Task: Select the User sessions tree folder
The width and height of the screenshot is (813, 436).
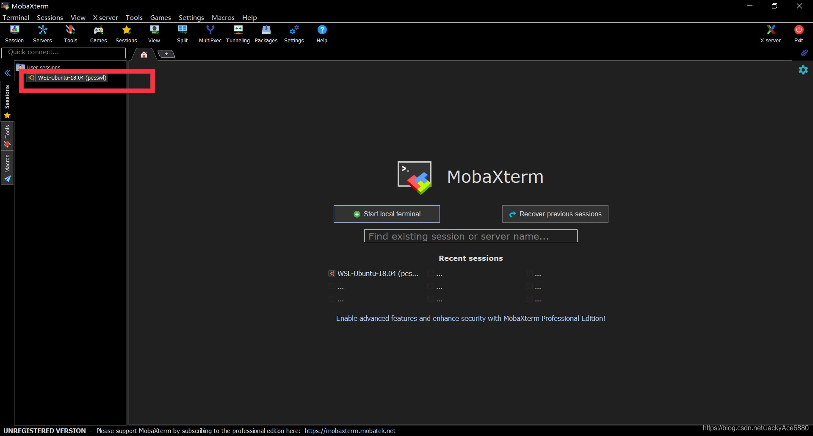Action: point(39,67)
